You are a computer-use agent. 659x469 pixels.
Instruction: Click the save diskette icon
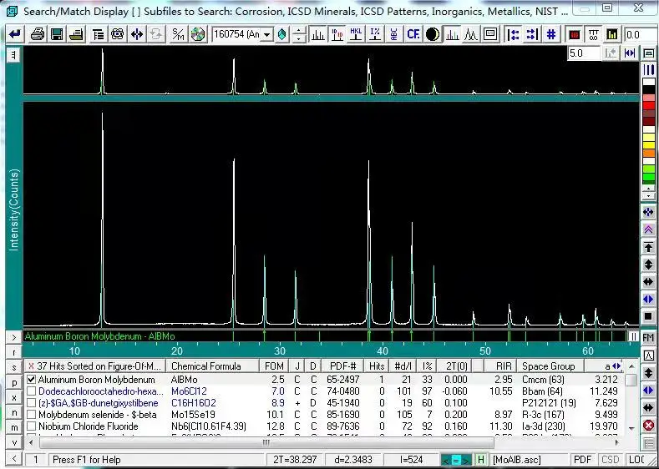pyautogui.click(x=57, y=34)
